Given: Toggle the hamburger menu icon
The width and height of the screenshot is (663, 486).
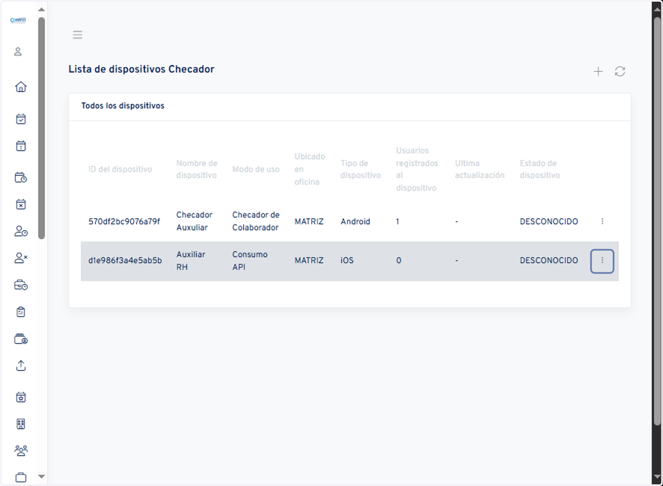Looking at the screenshot, I should coord(77,35).
